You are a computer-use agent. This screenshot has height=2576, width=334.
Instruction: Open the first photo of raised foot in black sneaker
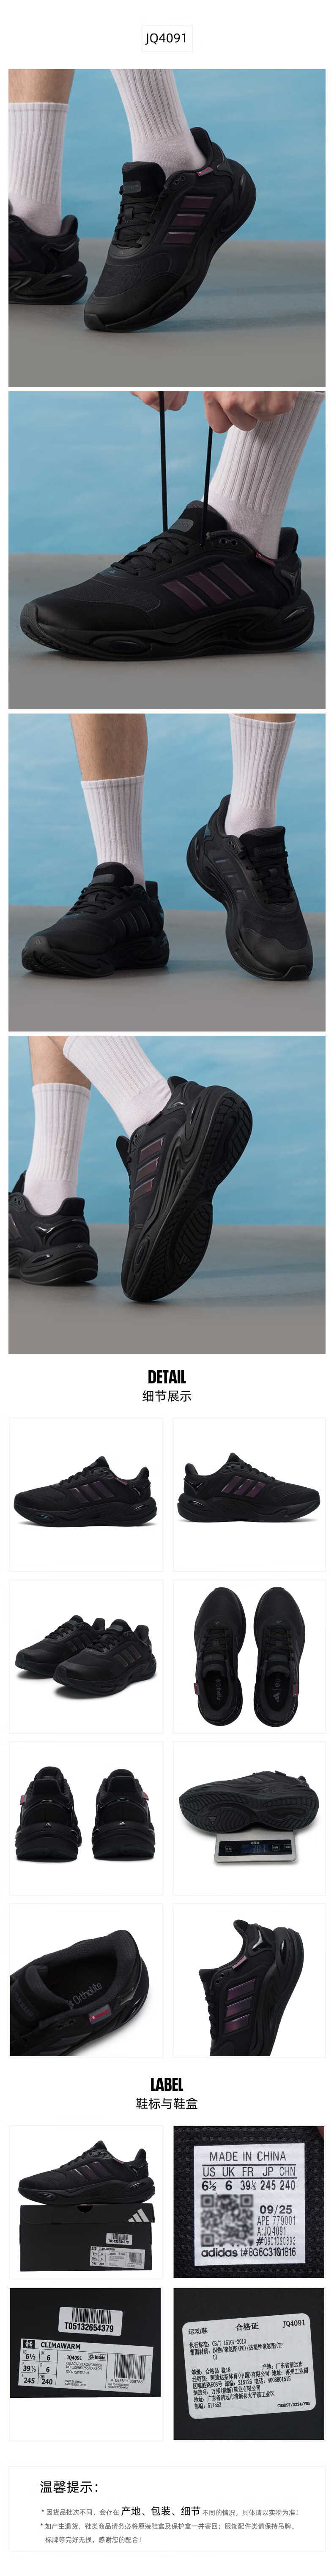click(x=167, y=228)
